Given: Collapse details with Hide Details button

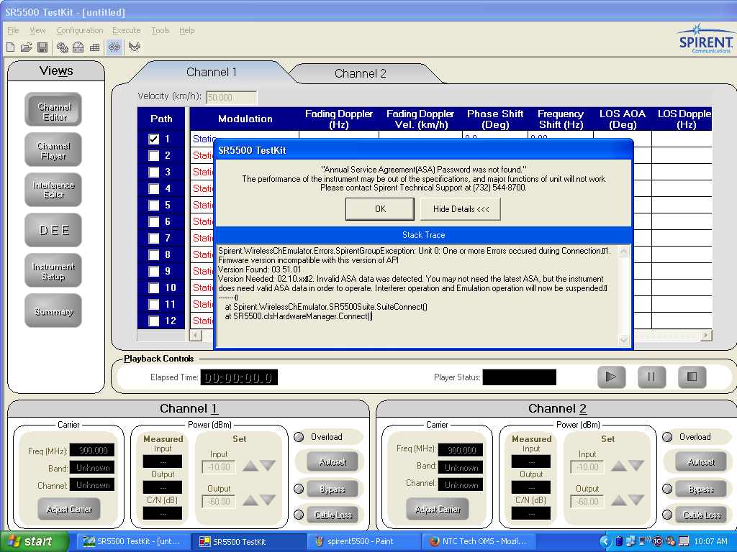Looking at the screenshot, I should click(461, 209).
